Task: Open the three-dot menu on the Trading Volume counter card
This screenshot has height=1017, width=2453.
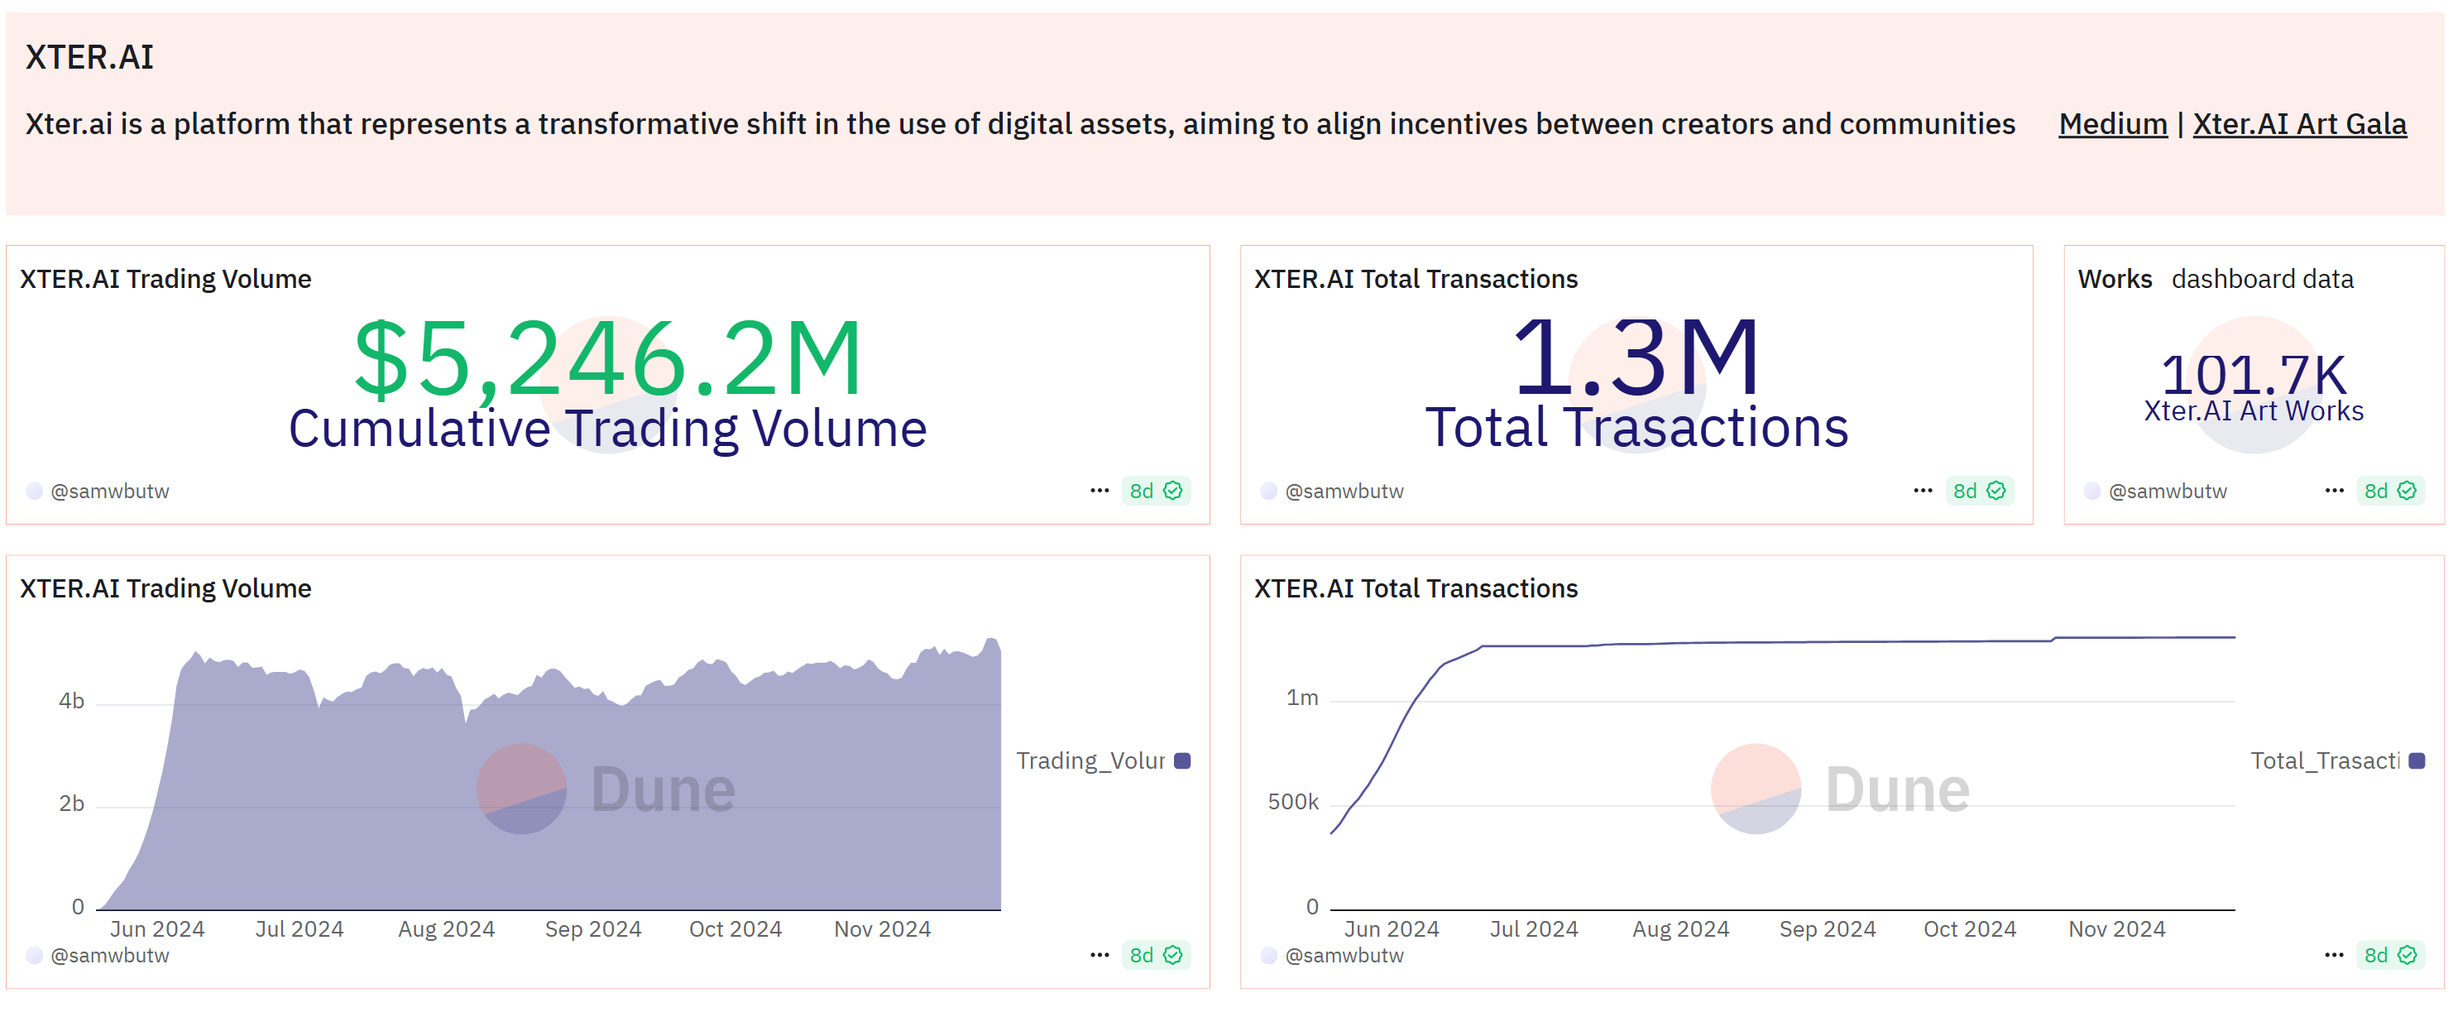Action: (x=1100, y=489)
